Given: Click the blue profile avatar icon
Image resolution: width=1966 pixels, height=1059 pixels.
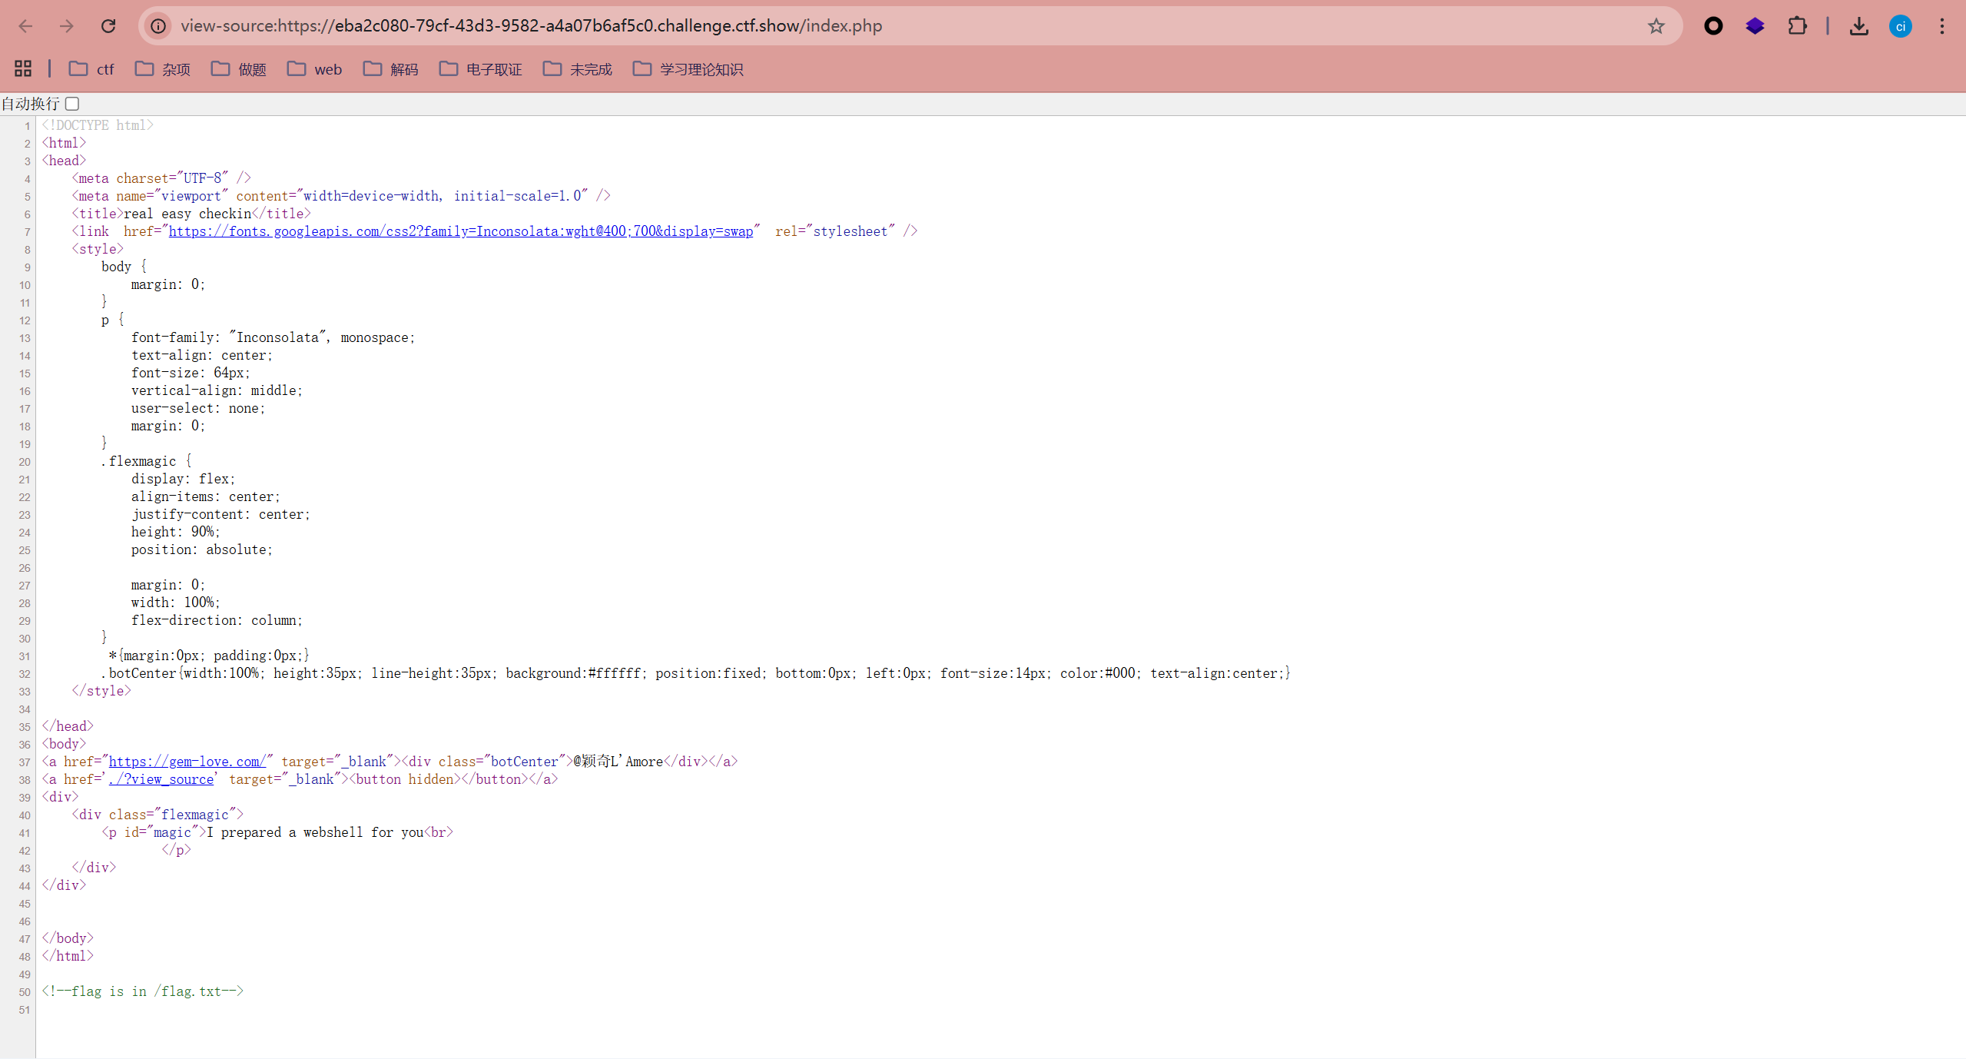Looking at the screenshot, I should coord(1900,26).
